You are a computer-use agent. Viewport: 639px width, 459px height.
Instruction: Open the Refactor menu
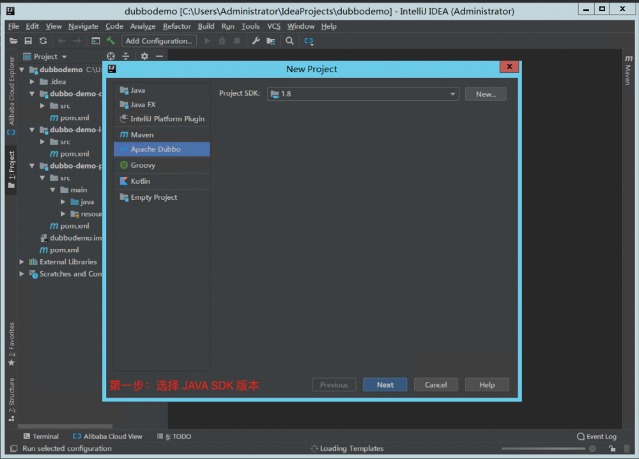coord(176,26)
